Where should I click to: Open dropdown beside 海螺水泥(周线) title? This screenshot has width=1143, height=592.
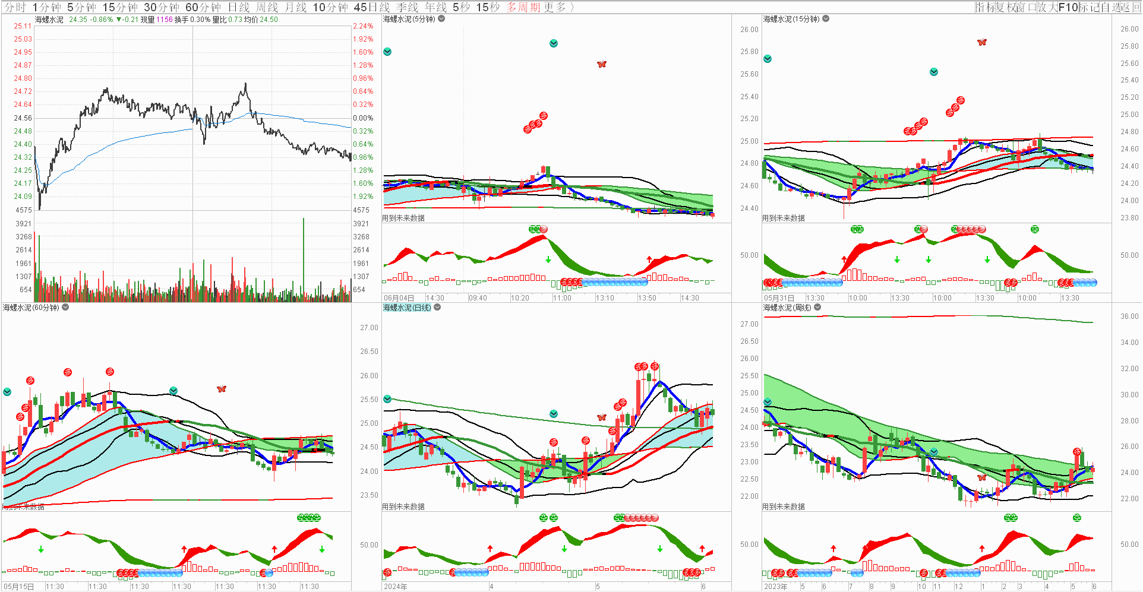point(817,307)
